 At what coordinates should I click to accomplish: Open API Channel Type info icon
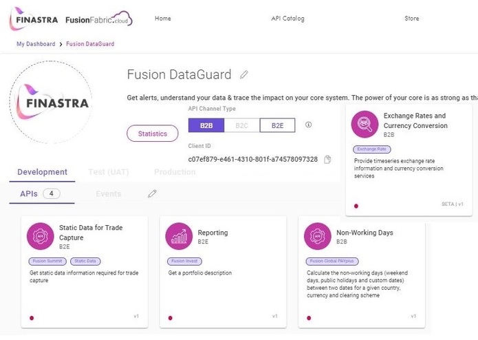(309, 125)
